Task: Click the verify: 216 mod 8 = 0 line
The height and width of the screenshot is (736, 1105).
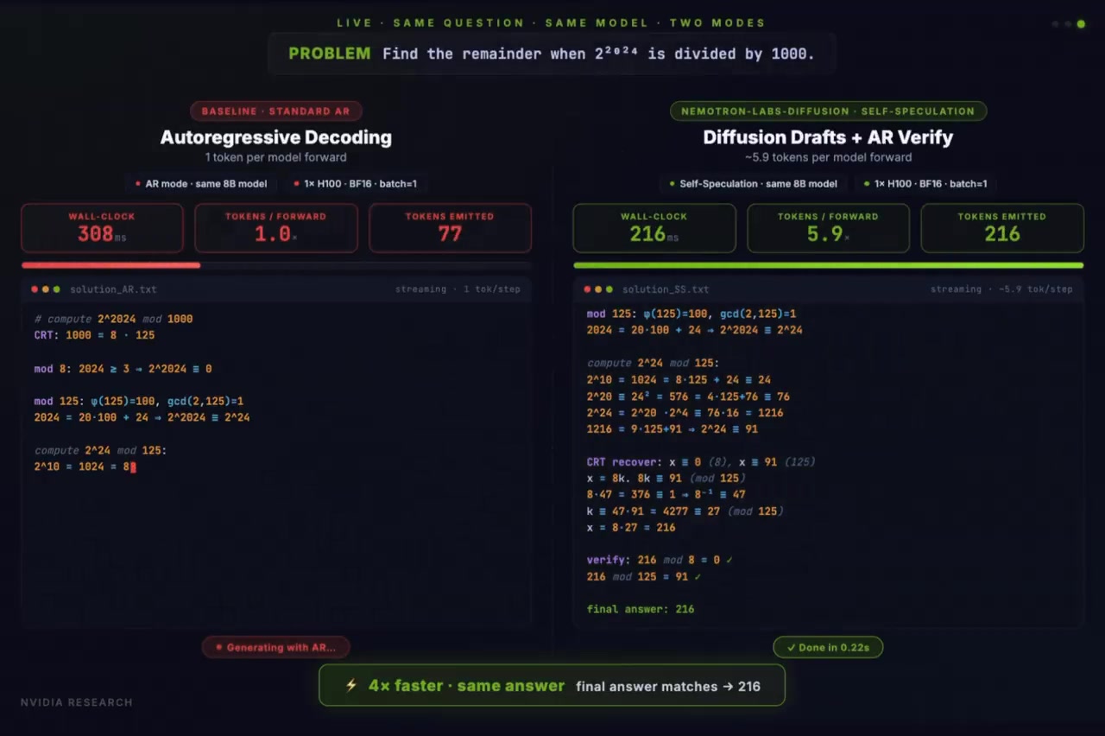Action: click(x=660, y=560)
